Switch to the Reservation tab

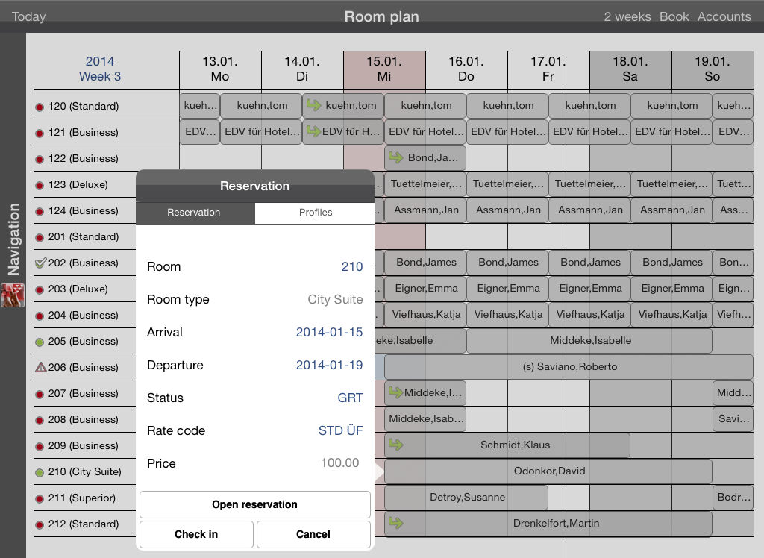coord(195,213)
